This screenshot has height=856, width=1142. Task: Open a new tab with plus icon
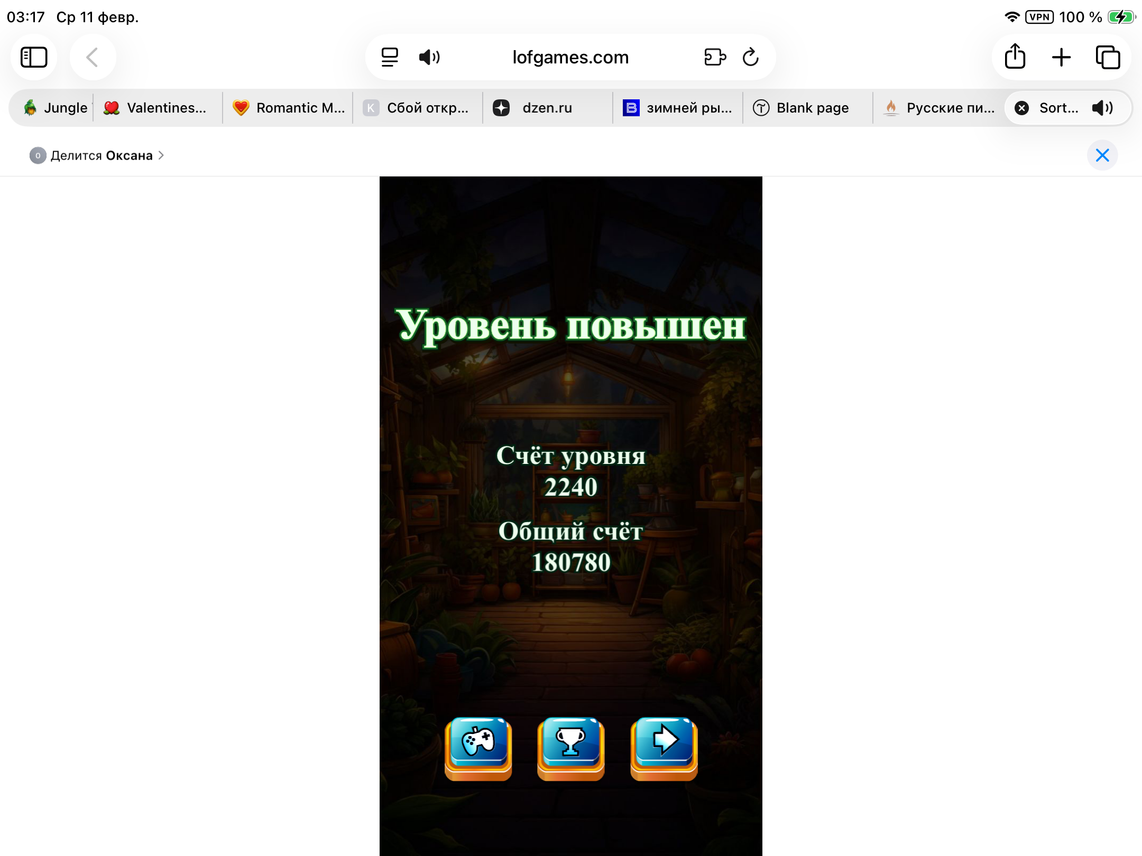click(x=1061, y=57)
